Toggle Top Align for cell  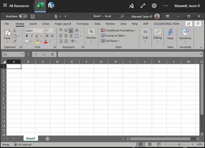point(61,30)
